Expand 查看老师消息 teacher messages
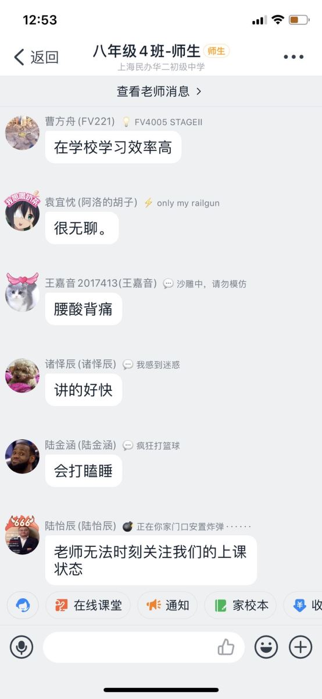 point(159,91)
